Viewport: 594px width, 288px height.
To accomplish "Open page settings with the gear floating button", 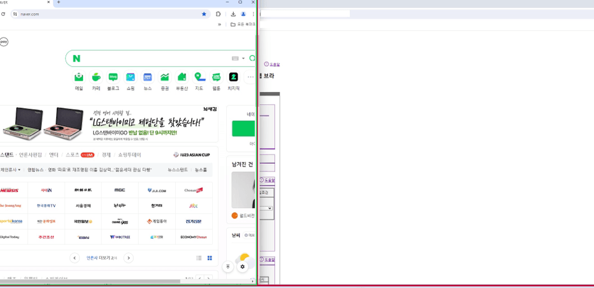I will [242, 267].
